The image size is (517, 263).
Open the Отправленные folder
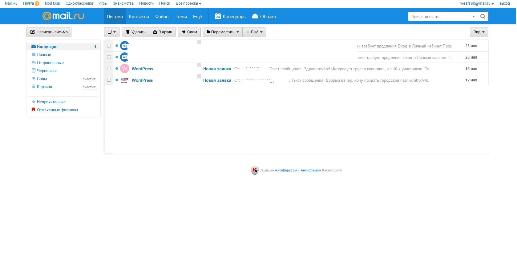point(50,63)
